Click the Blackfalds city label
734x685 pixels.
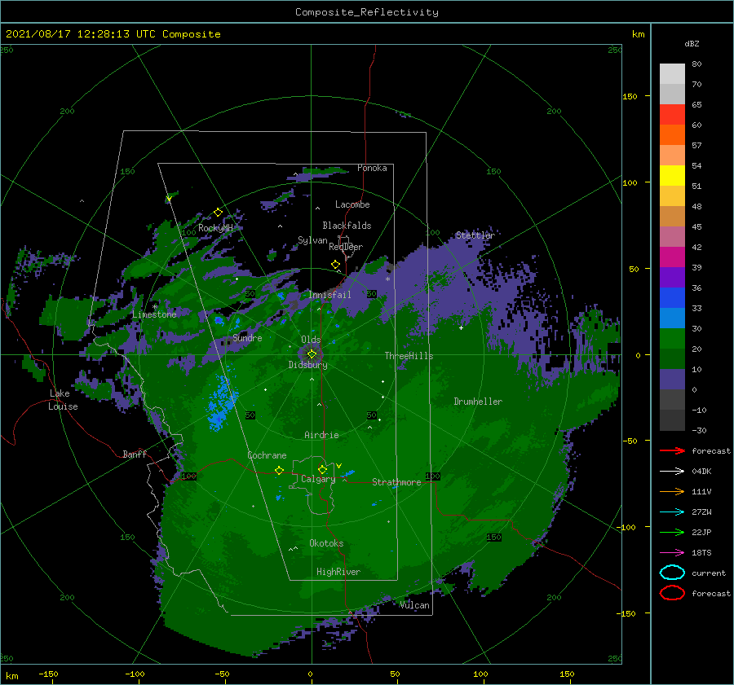point(347,226)
